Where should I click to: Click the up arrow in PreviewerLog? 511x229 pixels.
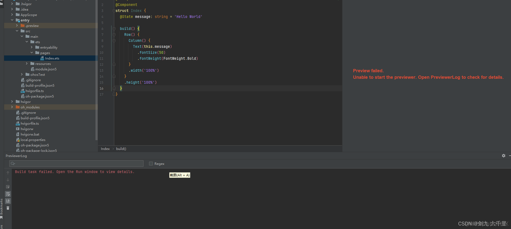pyautogui.click(x=8, y=173)
